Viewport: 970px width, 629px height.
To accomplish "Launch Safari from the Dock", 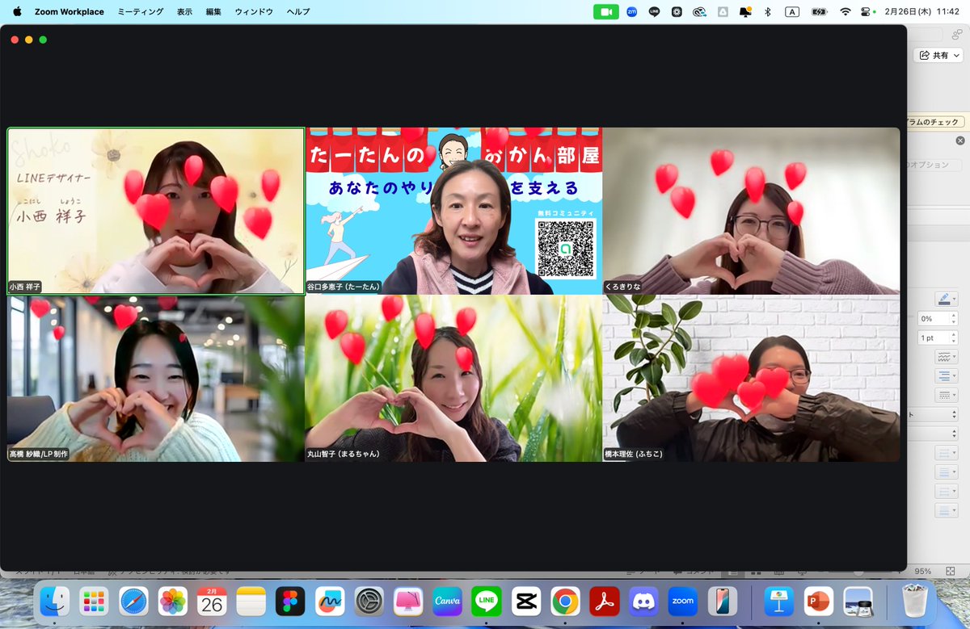I will 133,602.
